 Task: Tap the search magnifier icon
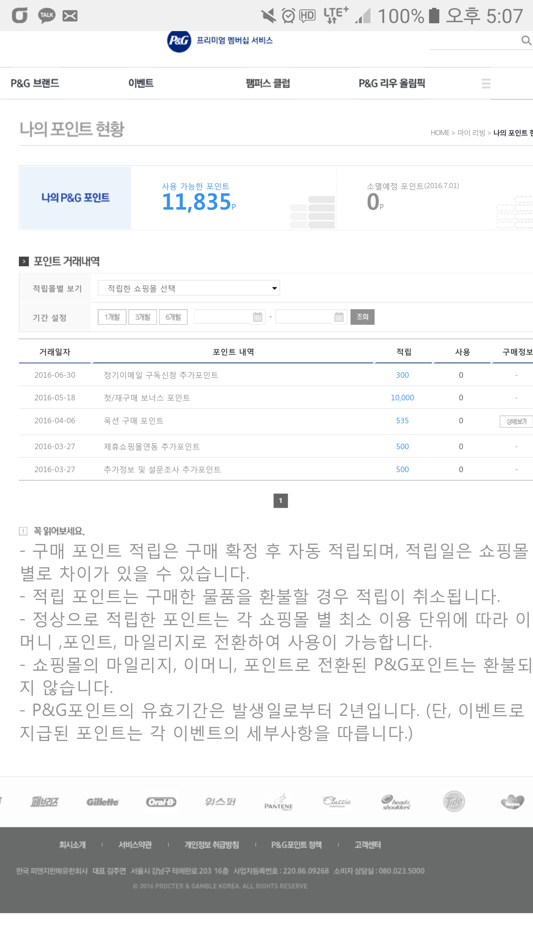(526, 40)
